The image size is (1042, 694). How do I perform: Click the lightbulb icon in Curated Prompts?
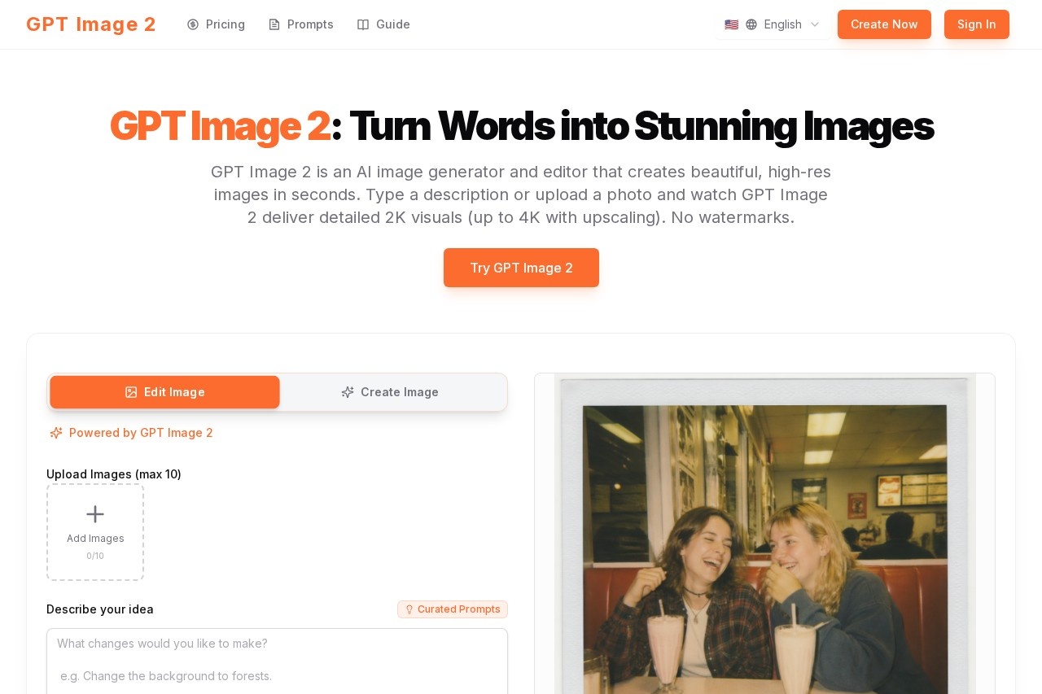(x=409, y=609)
